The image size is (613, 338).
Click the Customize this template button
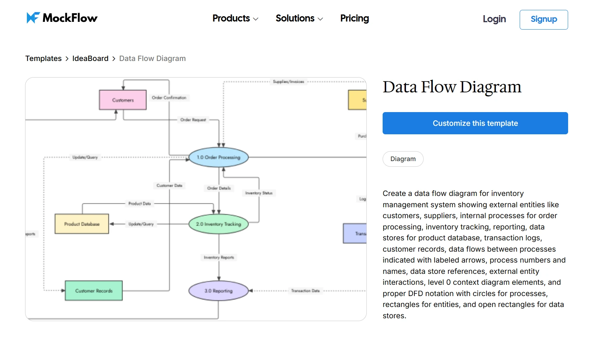[x=475, y=123]
